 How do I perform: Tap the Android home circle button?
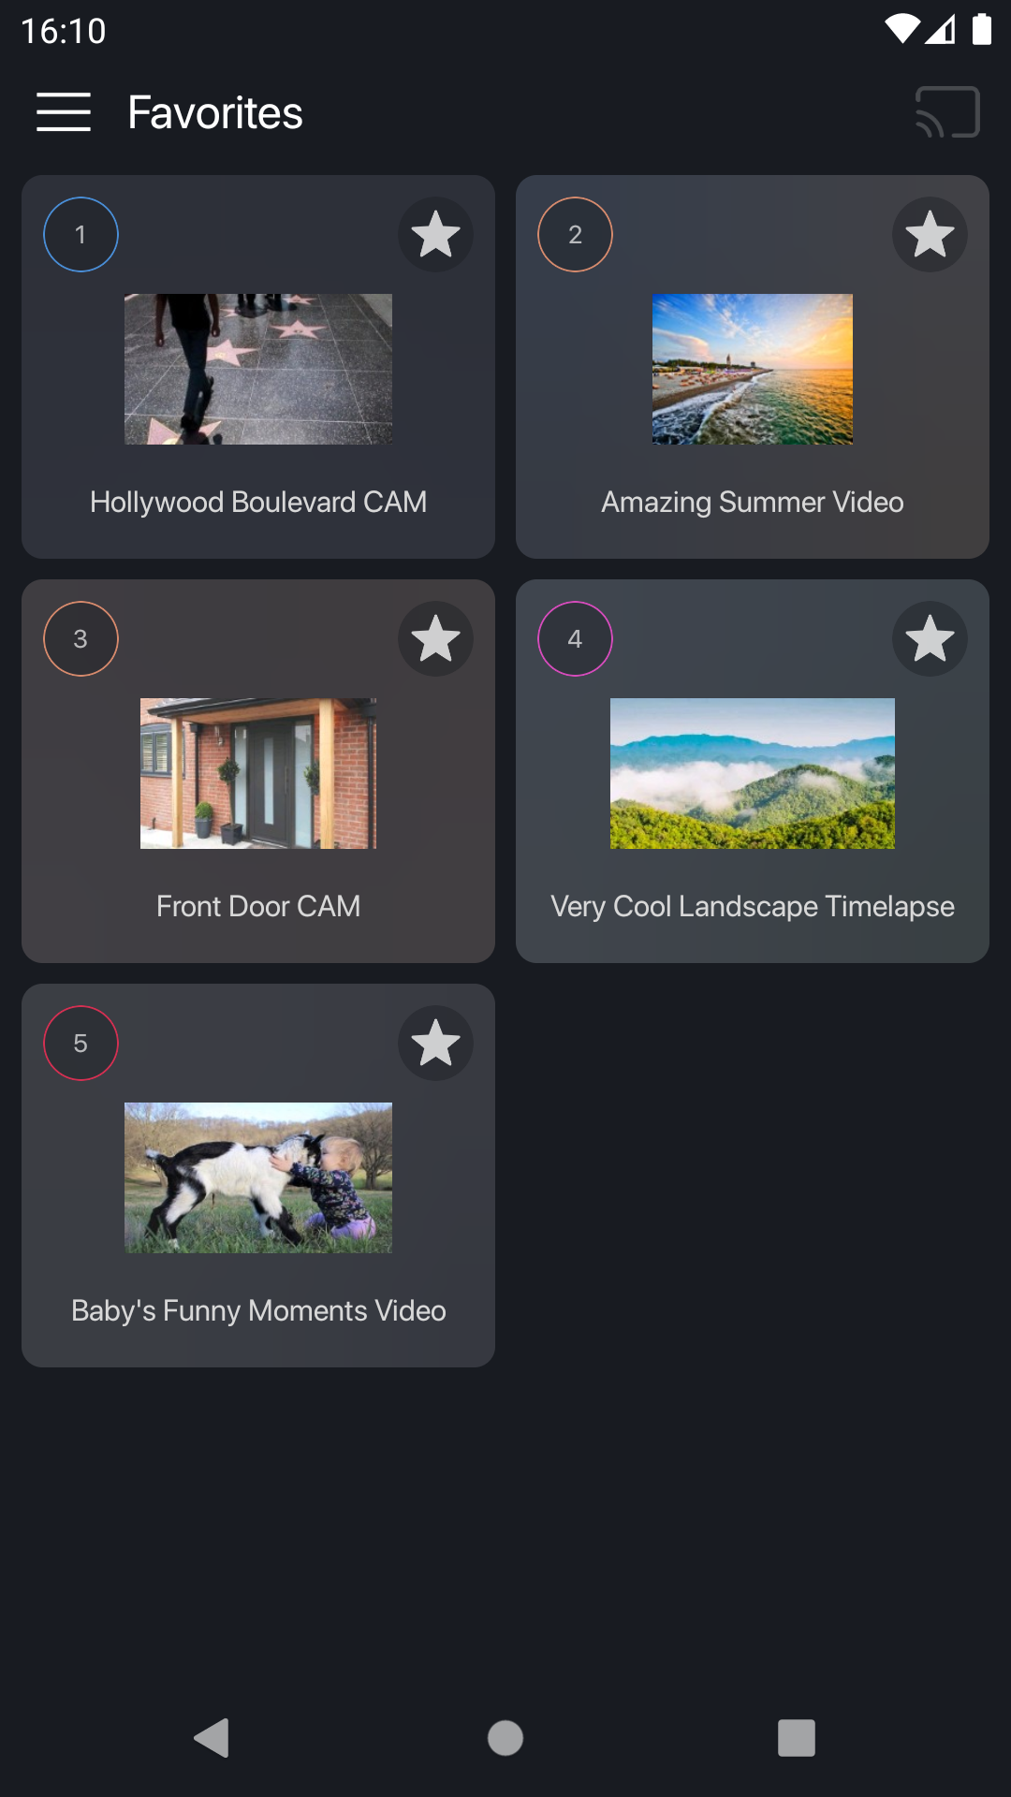(505, 1738)
